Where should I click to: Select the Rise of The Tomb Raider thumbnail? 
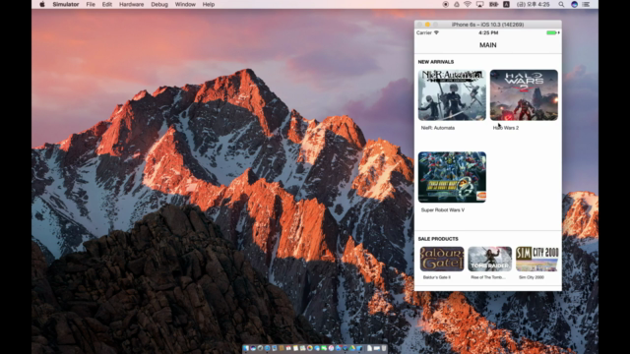click(x=490, y=259)
